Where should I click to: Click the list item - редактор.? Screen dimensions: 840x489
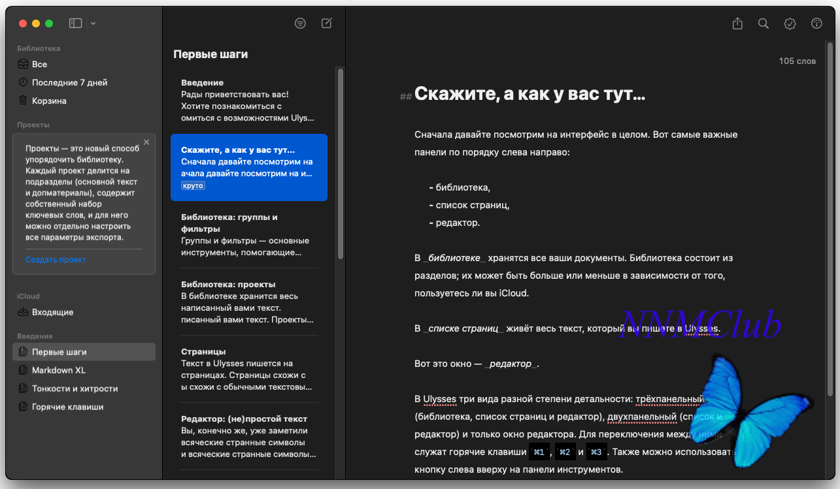click(454, 223)
